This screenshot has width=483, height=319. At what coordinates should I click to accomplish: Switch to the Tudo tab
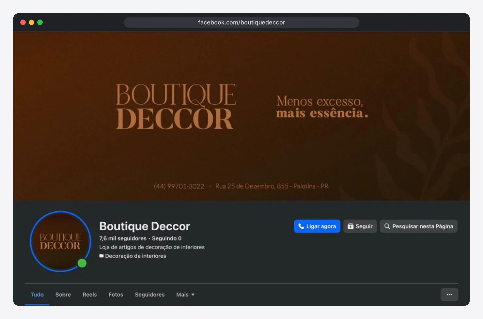pos(37,295)
